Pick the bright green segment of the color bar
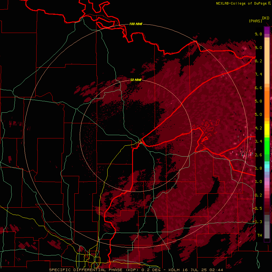This screenshot has width=272, height=272. pos(267,146)
